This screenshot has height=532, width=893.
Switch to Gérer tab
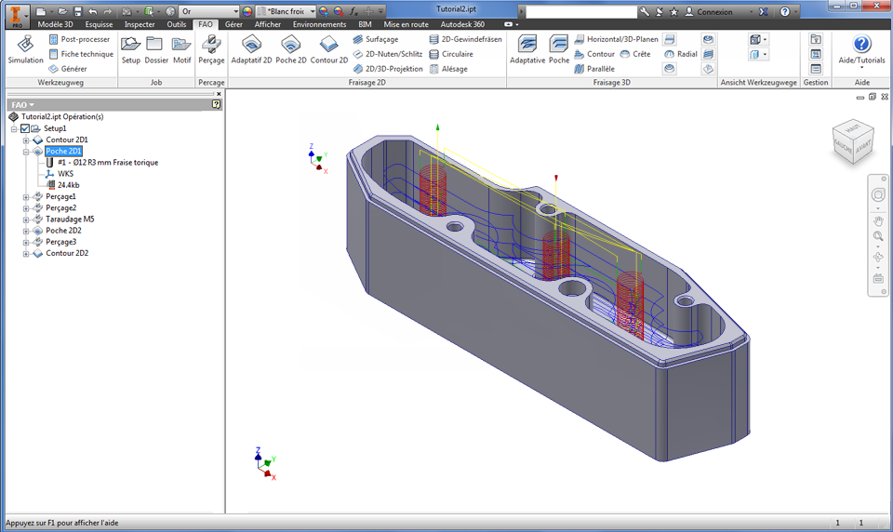pos(233,24)
